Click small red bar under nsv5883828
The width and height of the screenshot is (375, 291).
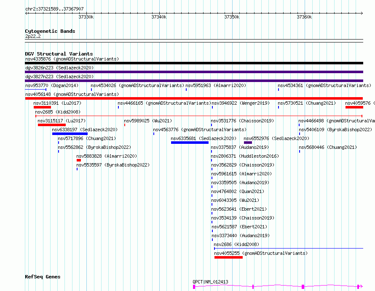(x=79, y=160)
